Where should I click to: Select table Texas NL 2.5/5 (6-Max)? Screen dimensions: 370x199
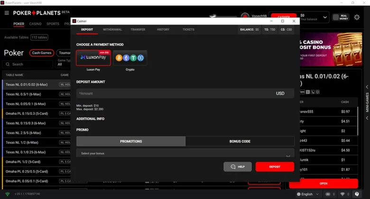pyautogui.click(x=23, y=133)
